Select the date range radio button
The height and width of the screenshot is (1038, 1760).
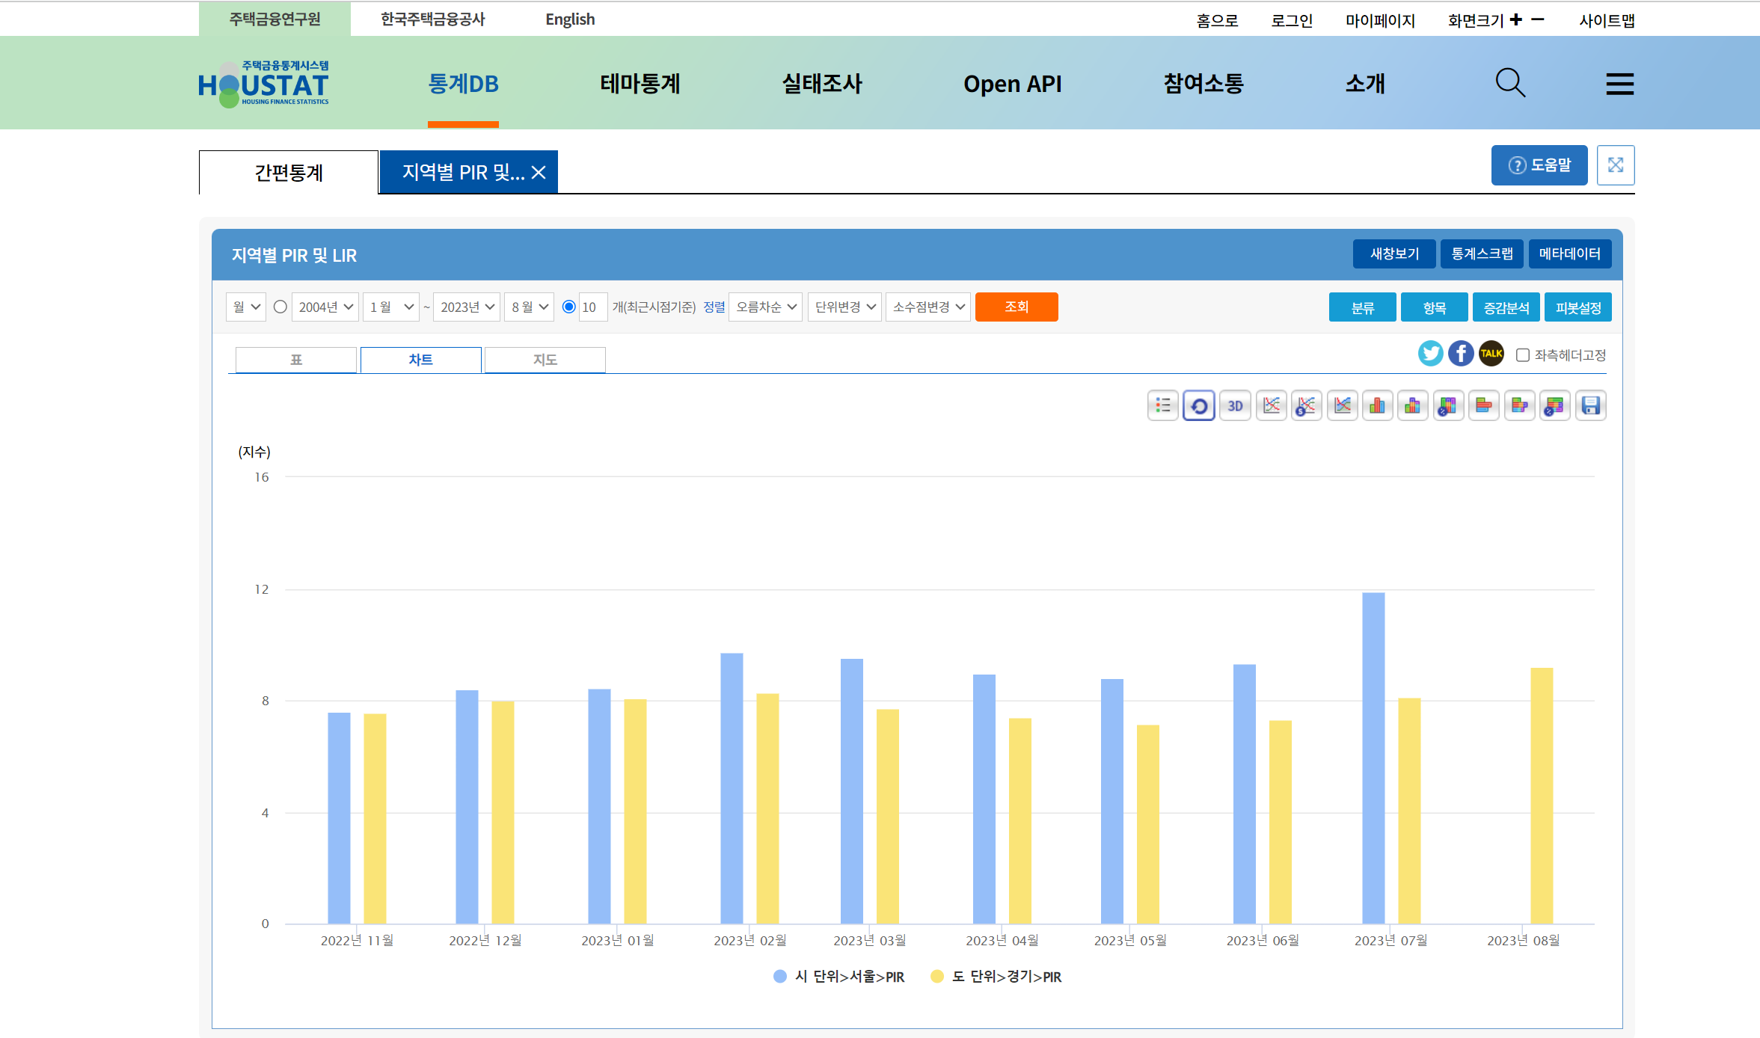click(280, 307)
